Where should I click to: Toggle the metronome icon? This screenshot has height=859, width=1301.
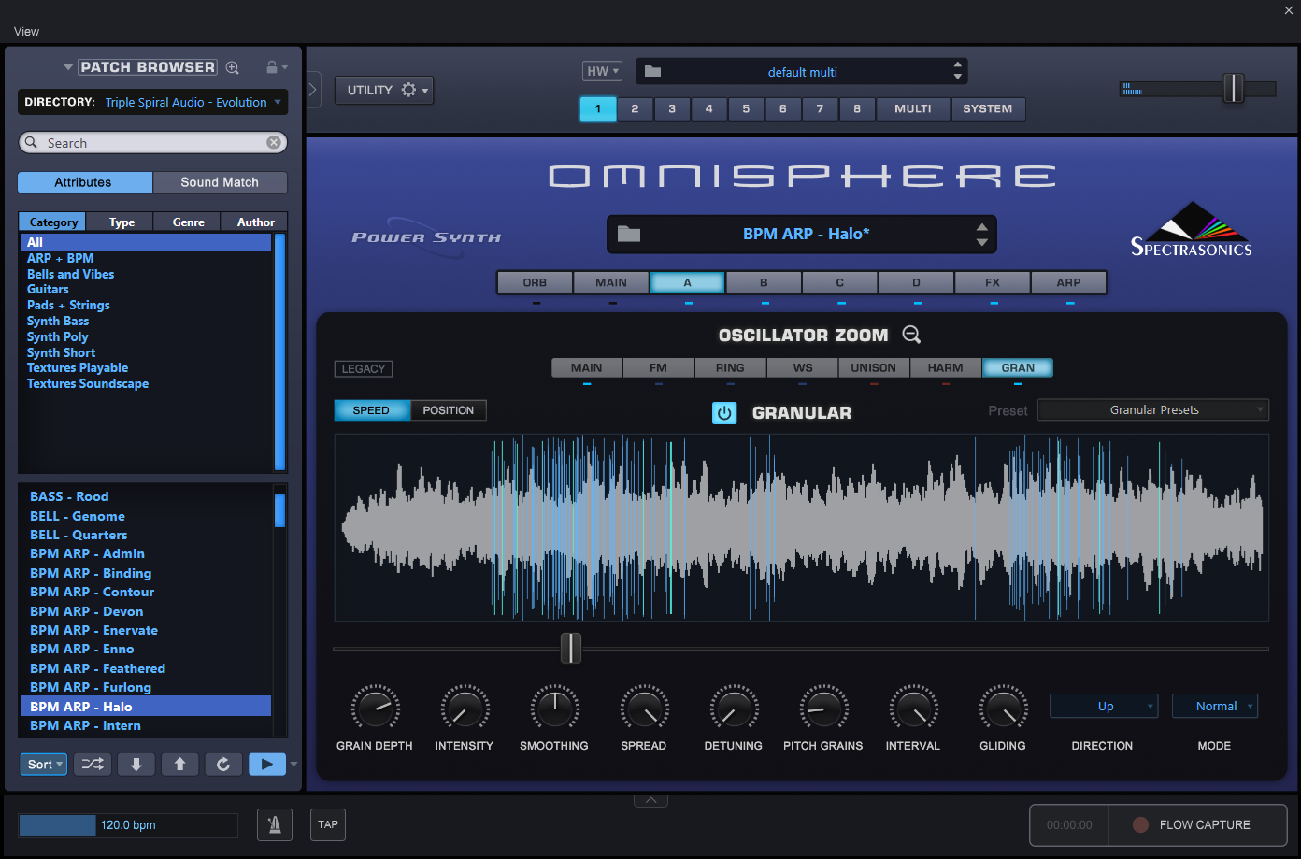click(x=275, y=824)
